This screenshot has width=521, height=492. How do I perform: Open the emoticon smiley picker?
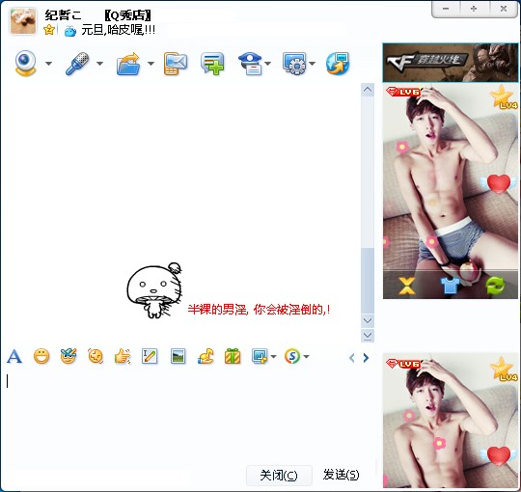(41, 357)
